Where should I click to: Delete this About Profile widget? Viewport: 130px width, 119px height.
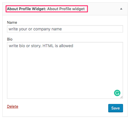tap(12, 107)
